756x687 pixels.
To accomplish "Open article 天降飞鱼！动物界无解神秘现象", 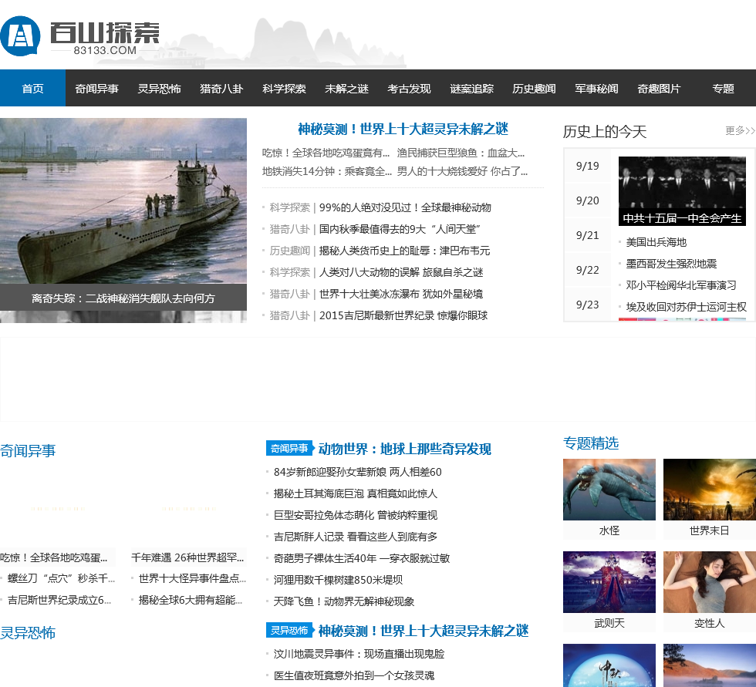I will click(x=344, y=601).
